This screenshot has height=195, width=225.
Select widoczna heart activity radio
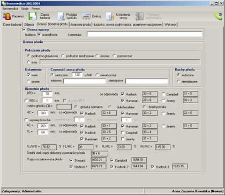tap(52, 75)
